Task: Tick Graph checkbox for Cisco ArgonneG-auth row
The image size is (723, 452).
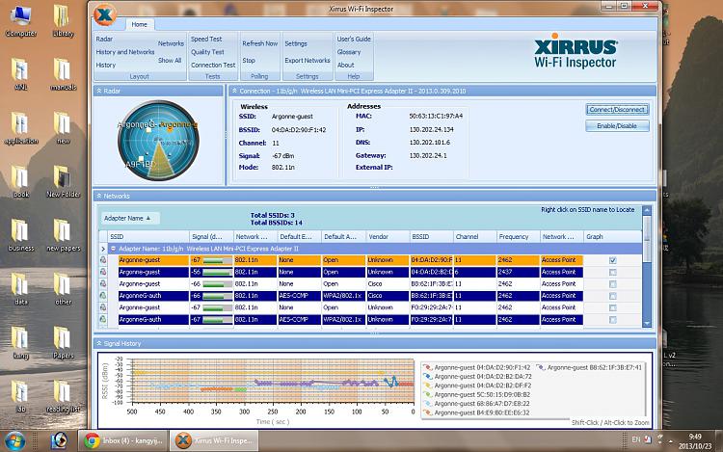Action: pos(612,296)
